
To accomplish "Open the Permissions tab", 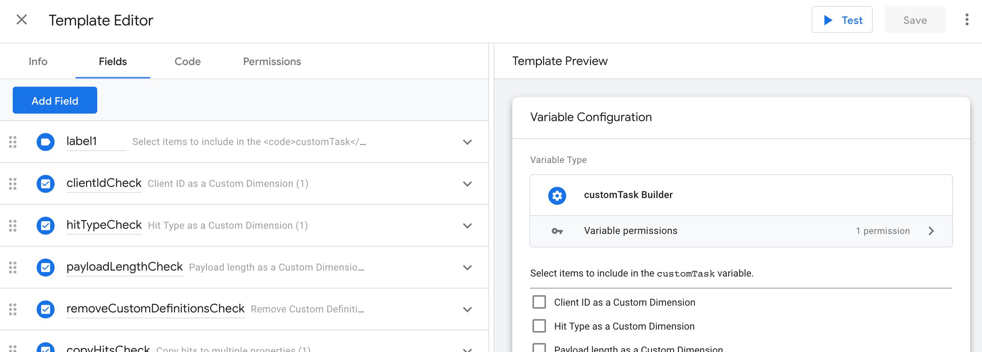I will (272, 61).
